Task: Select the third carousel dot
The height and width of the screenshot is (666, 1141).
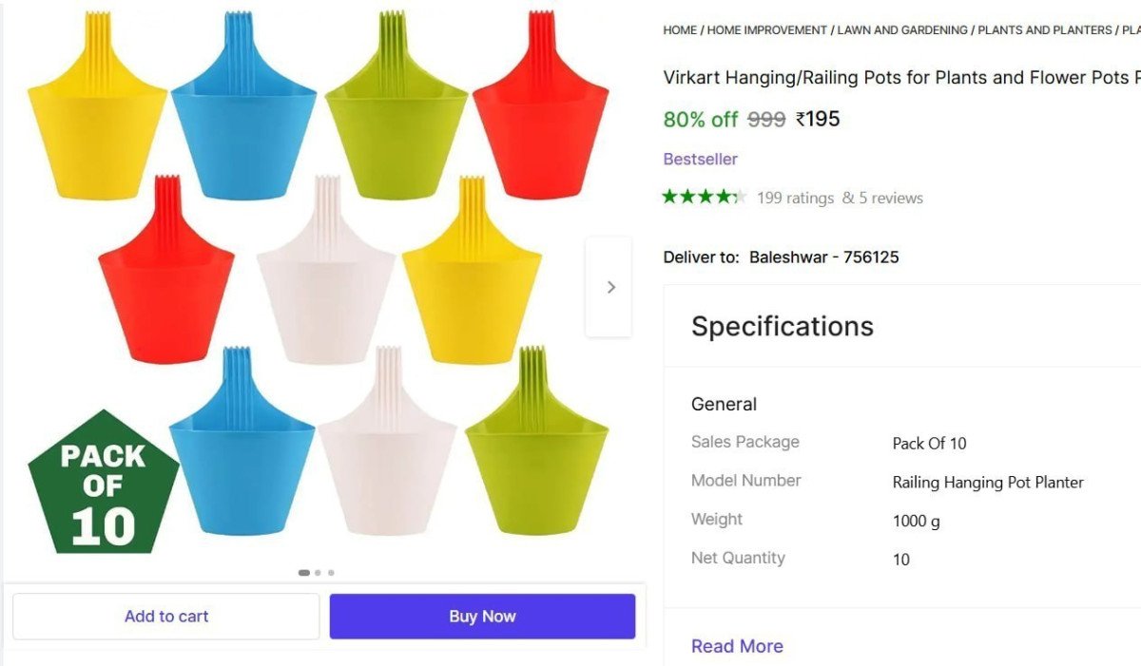Action: [331, 572]
